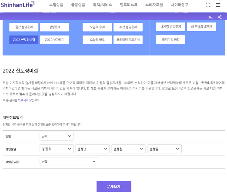Click the 2022 신토정비결 heading text
The height and width of the screenshot is (192, 227).
(20, 71)
